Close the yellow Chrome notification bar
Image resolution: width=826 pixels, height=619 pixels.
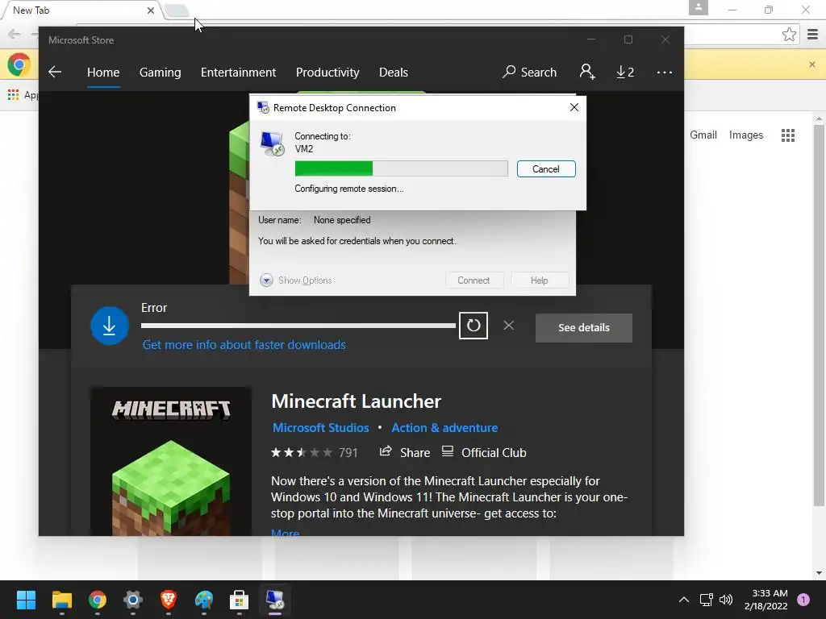pos(811,64)
